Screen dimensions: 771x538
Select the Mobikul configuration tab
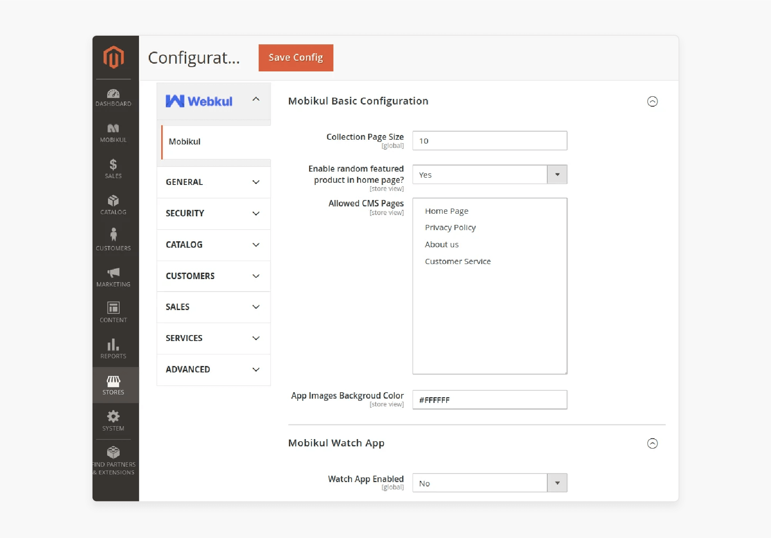[216, 141]
